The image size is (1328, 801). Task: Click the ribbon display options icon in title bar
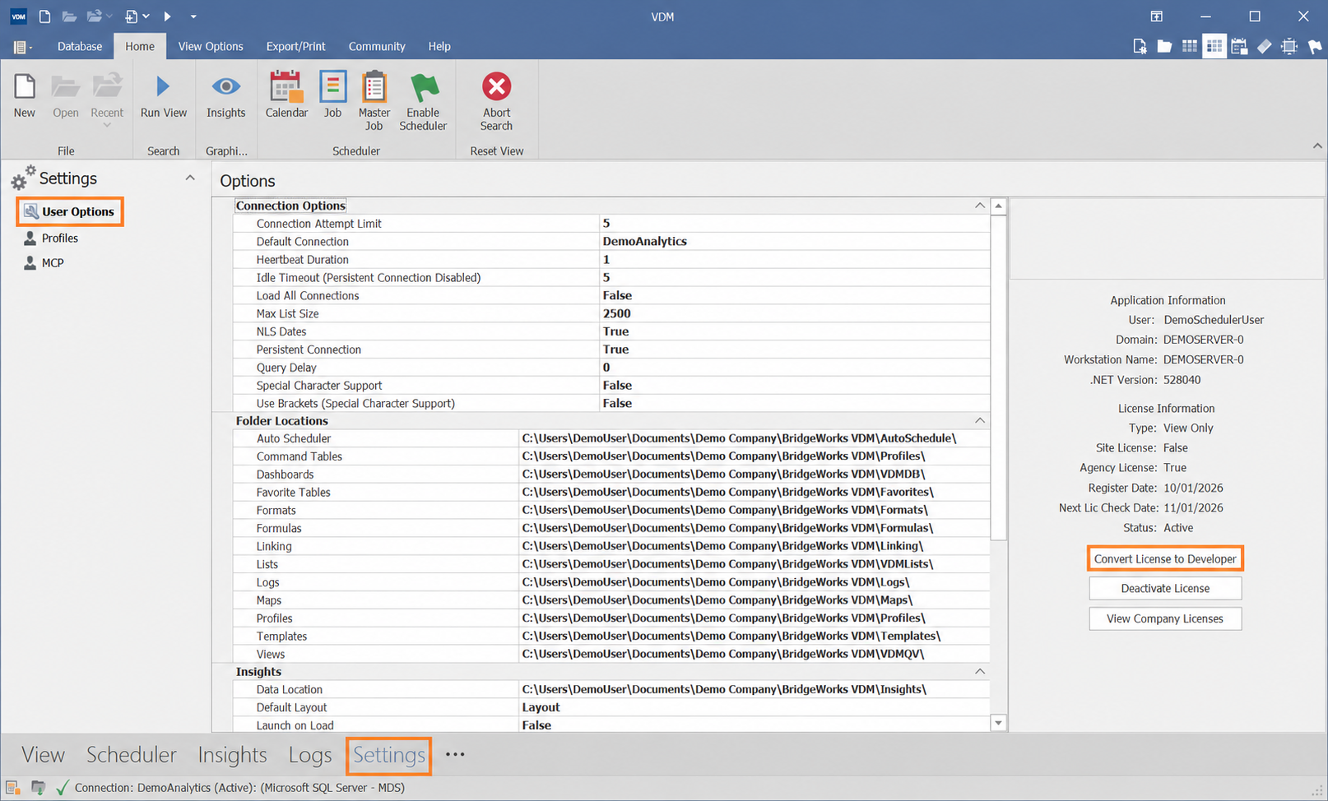[x=1156, y=16]
